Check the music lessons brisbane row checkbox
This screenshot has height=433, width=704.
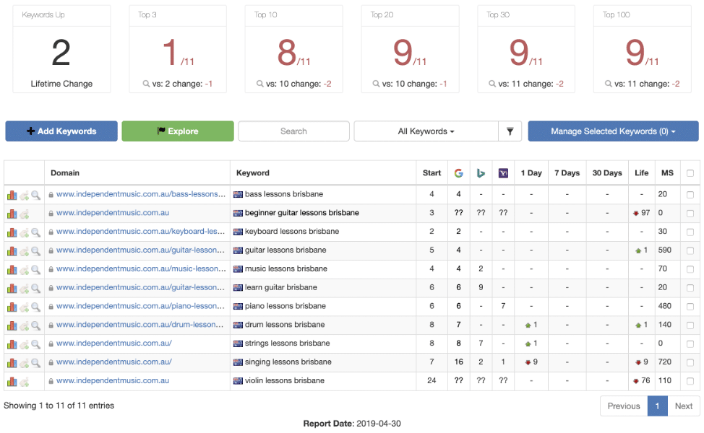tap(690, 269)
